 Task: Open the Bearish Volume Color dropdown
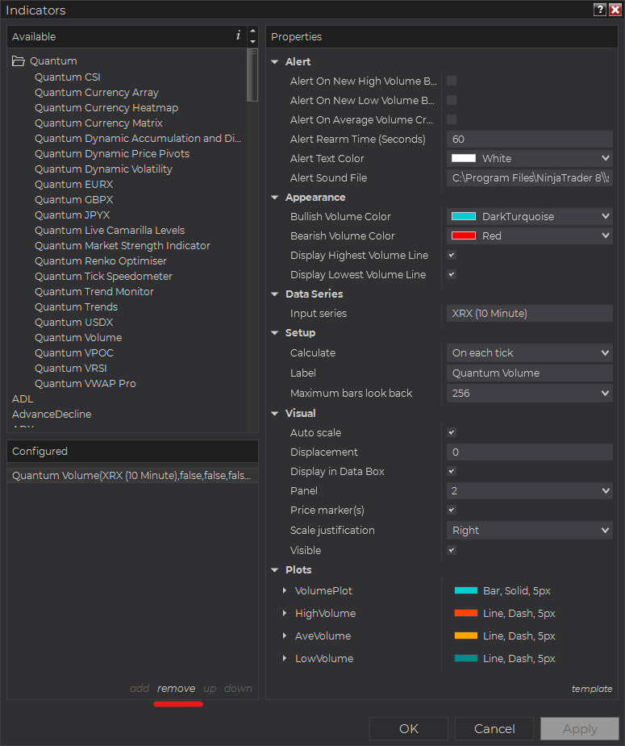coord(529,236)
